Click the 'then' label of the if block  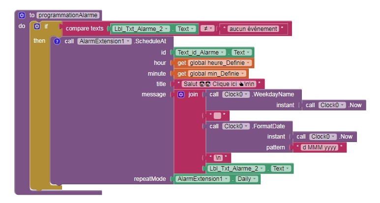pos(39,41)
